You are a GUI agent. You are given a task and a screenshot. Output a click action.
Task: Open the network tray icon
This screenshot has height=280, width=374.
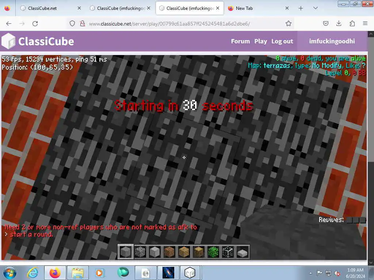click(328, 273)
